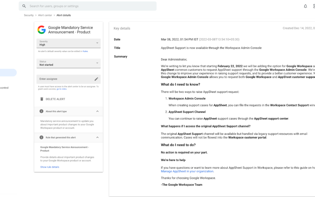Viewport: 315px width, 197px height.
Task: Click Alert details breadcrumb item
Action: [64, 15]
